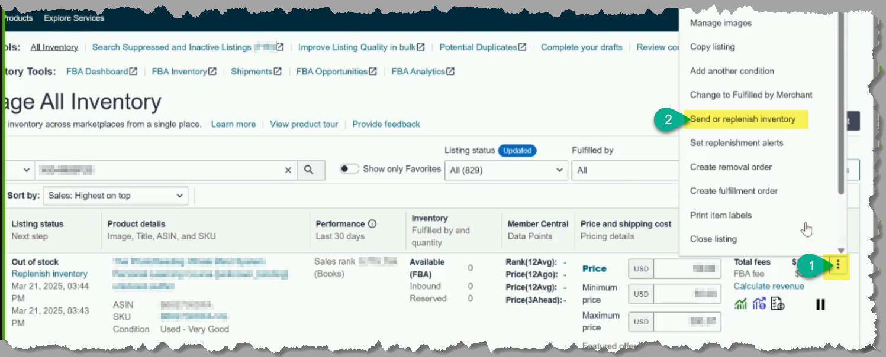This screenshot has width=886, height=357.
Task: Select Manage images from the menu
Action: (x=721, y=23)
